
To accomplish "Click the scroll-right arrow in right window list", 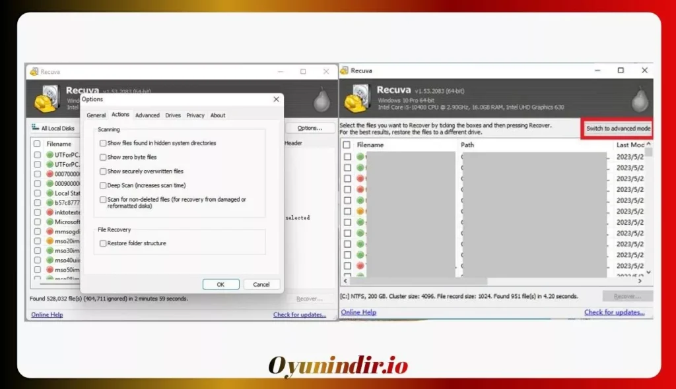I will click(x=640, y=281).
